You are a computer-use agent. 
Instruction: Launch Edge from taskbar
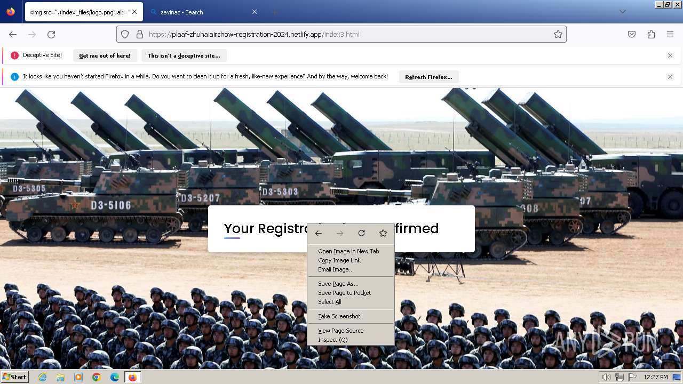pos(115,377)
